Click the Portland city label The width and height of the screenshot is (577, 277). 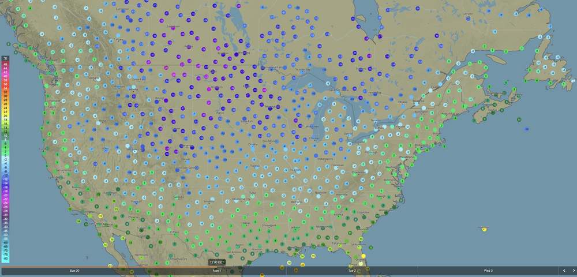click(55, 101)
